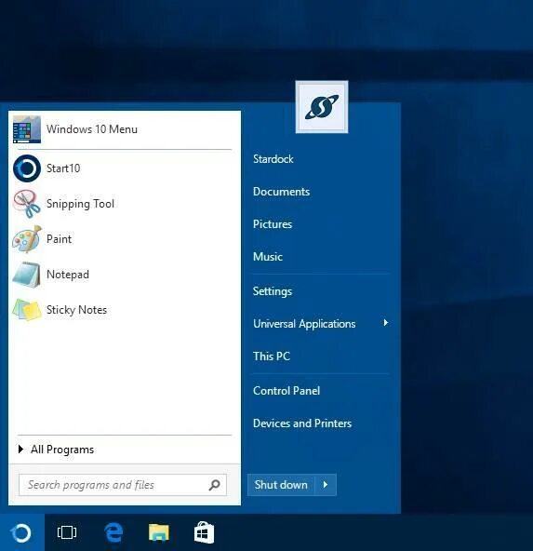Click the Shut down button
The width and height of the screenshot is (533, 551).
click(x=281, y=485)
